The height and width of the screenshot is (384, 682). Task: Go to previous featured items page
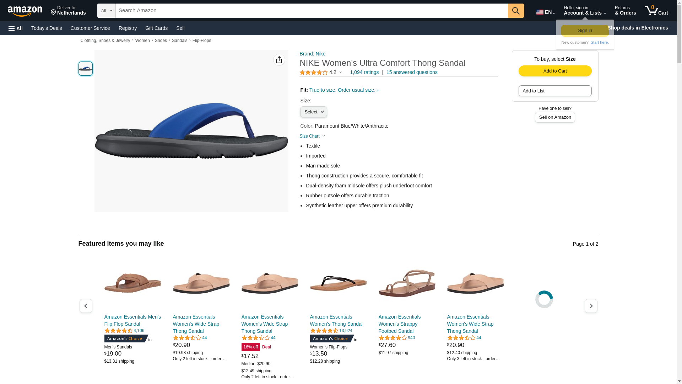pos(86,306)
